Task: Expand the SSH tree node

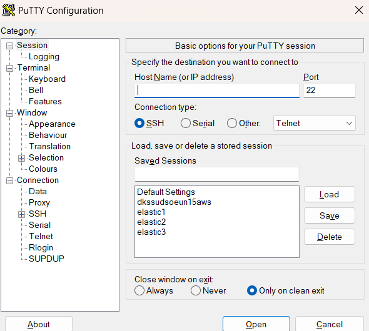Action: coord(21,214)
